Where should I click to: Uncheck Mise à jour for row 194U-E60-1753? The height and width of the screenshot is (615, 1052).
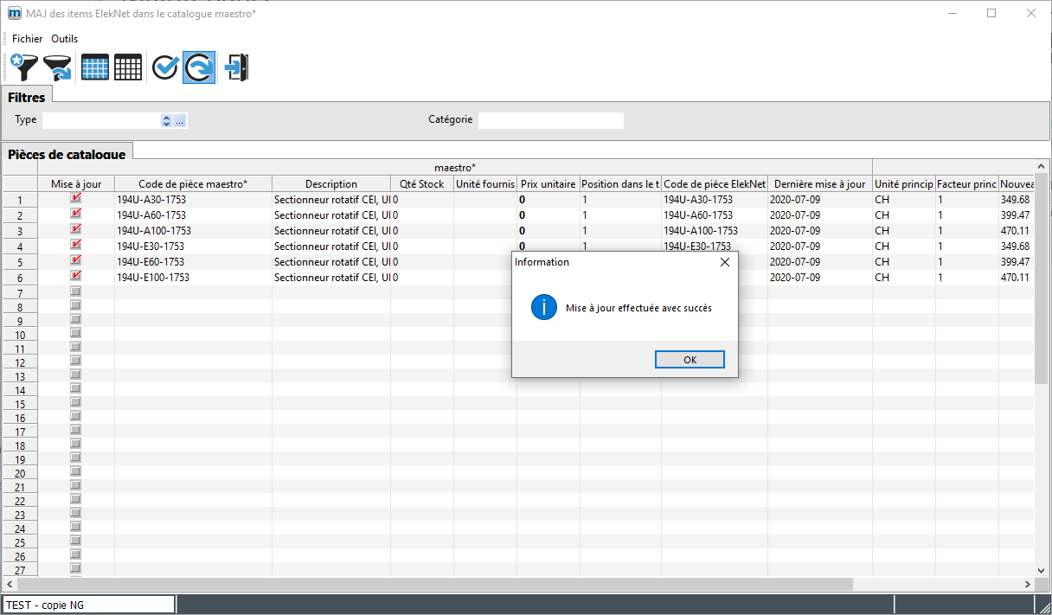pos(76,260)
